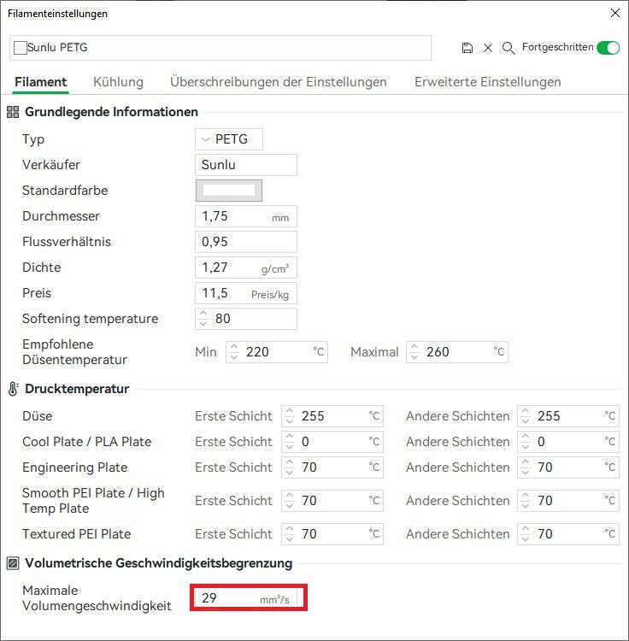This screenshot has width=629, height=641.
Task: Increase Düse Erste Schicht temperature
Action: pyautogui.click(x=289, y=411)
